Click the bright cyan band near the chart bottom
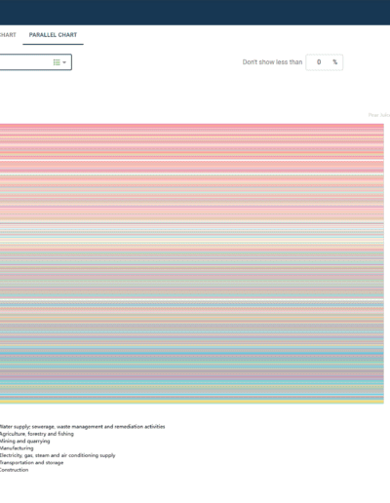390x503 pixels. pyautogui.click(x=192, y=395)
